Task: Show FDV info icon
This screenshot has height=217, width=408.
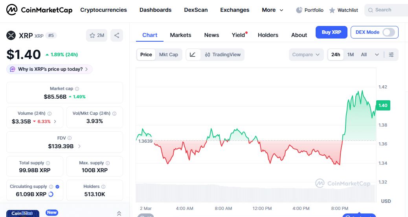Action: pos(70,138)
